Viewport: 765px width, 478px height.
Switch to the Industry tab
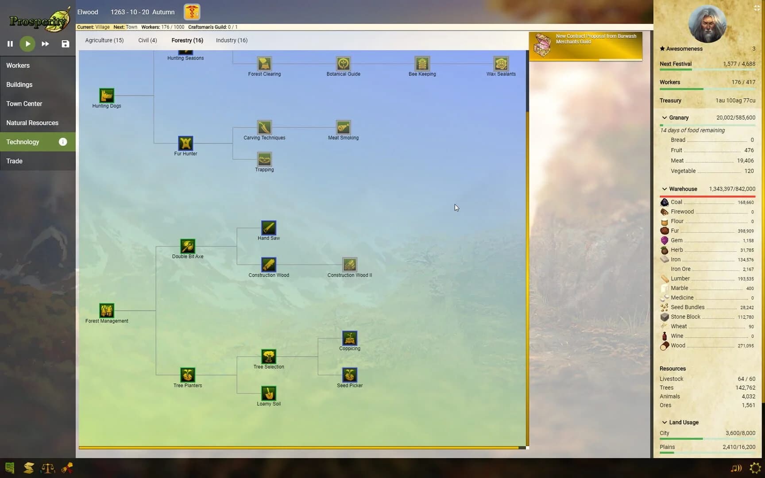pyautogui.click(x=231, y=40)
